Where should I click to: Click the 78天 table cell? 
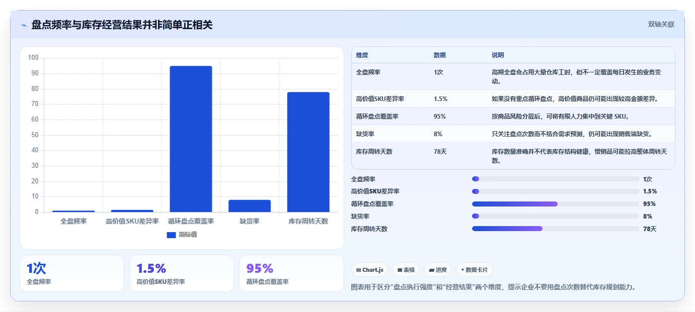coord(440,152)
